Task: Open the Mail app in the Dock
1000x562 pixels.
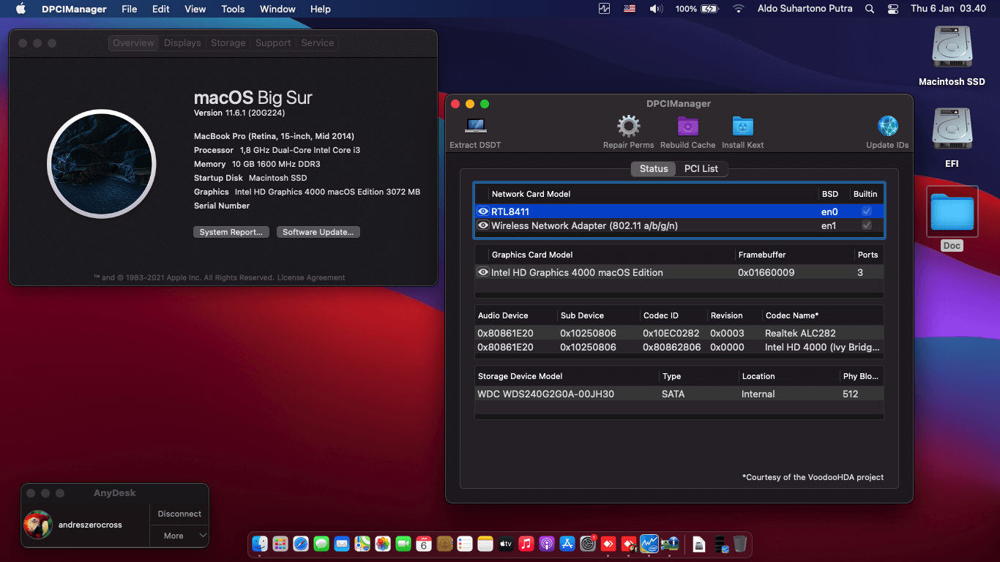Action: pyautogui.click(x=342, y=544)
